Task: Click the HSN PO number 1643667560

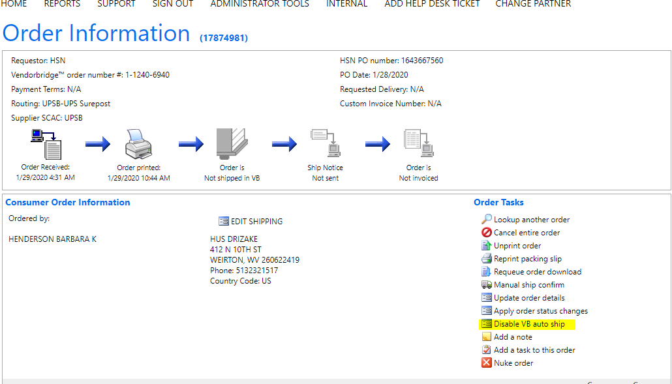Action: [x=421, y=61]
